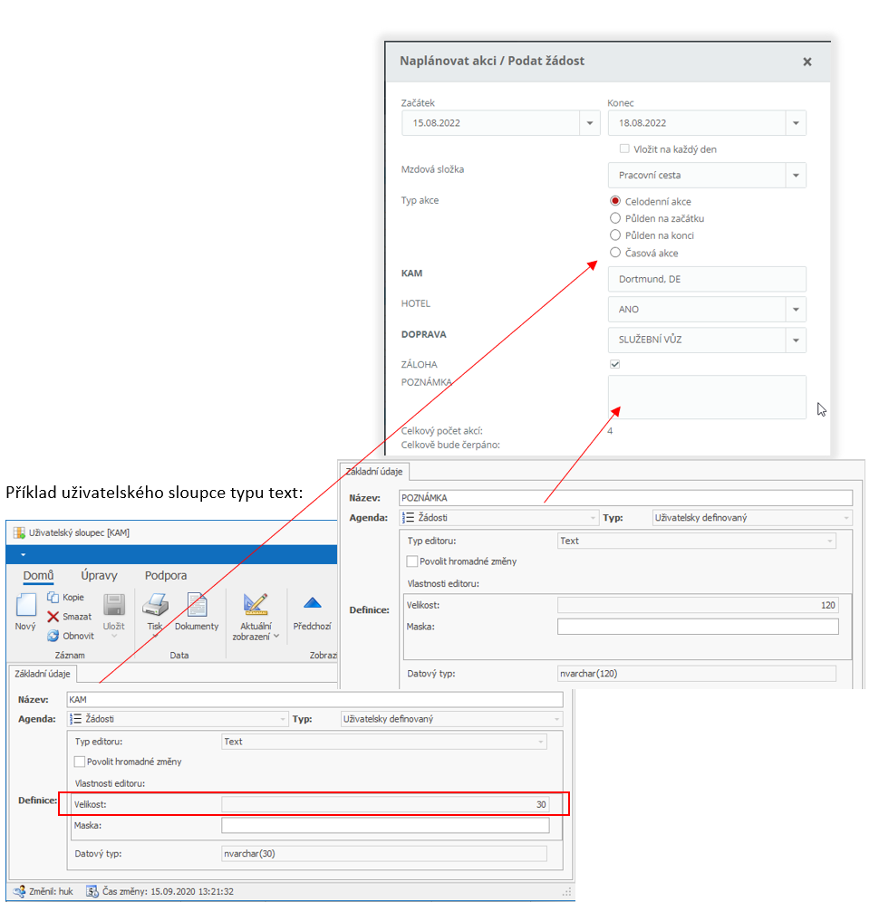Open Typ editoru dropdown in KAM window
The image size is (879, 911).
click(541, 742)
